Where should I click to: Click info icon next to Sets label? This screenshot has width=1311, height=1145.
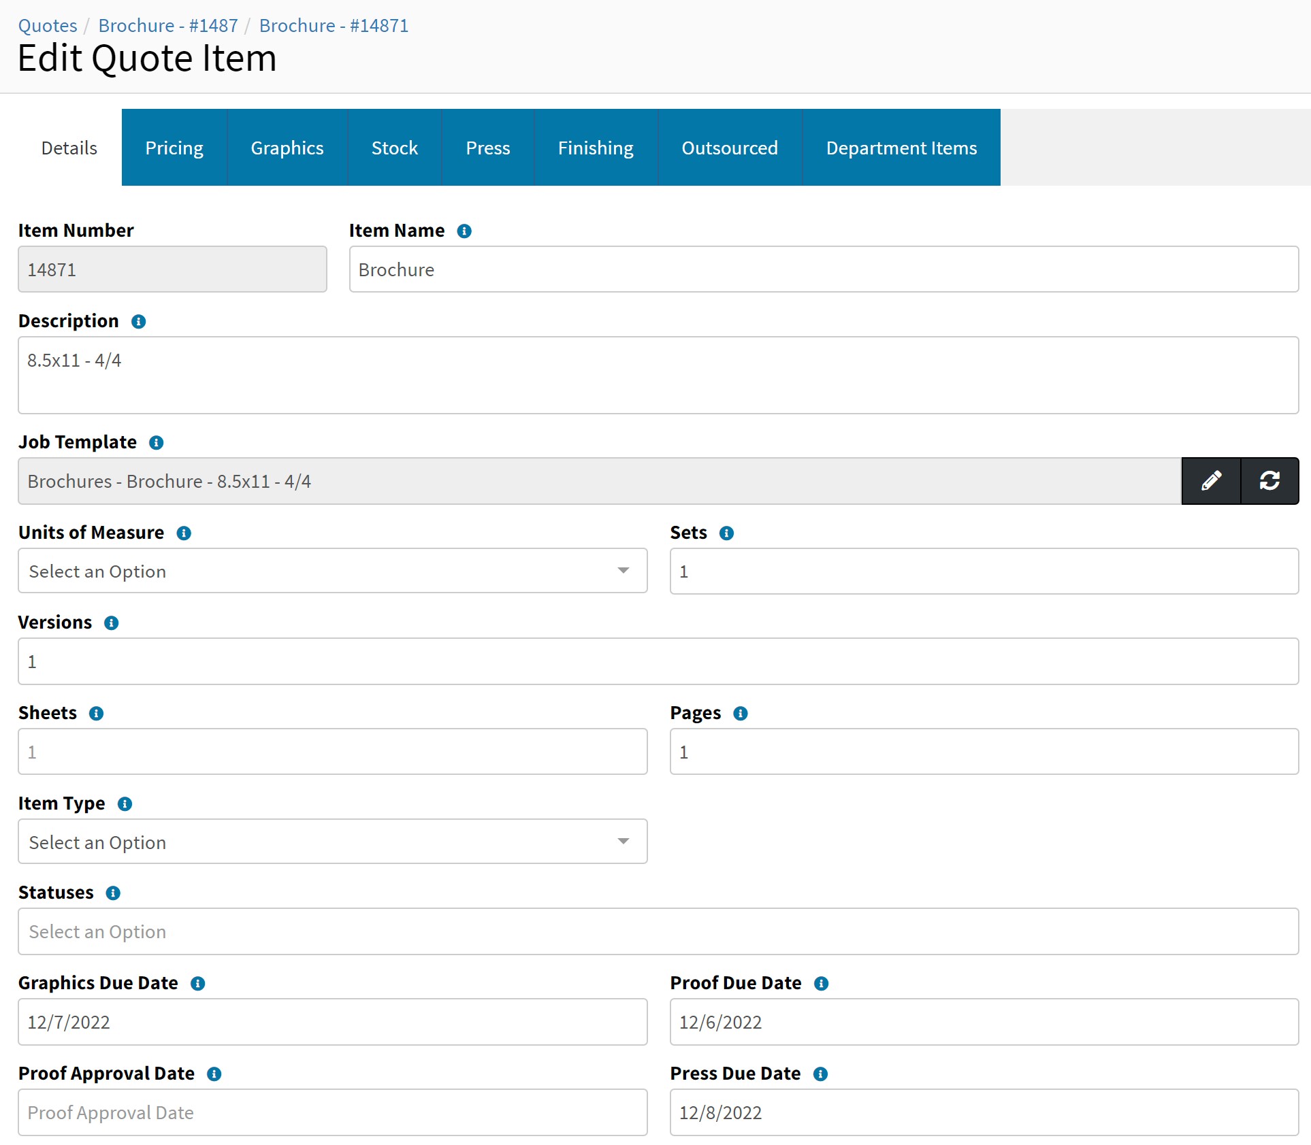[x=726, y=533]
